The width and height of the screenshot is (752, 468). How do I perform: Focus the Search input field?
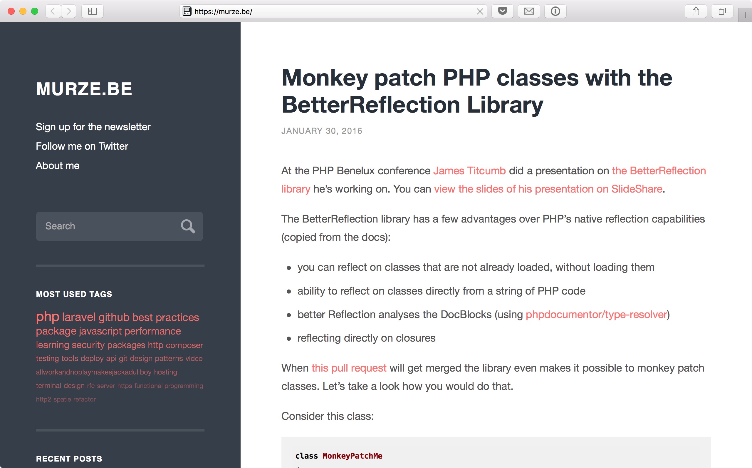click(x=119, y=226)
